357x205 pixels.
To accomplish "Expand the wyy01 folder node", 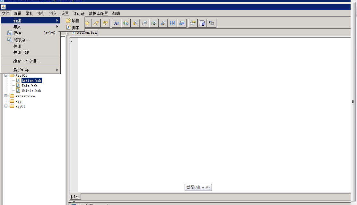I will tap(6, 106).
